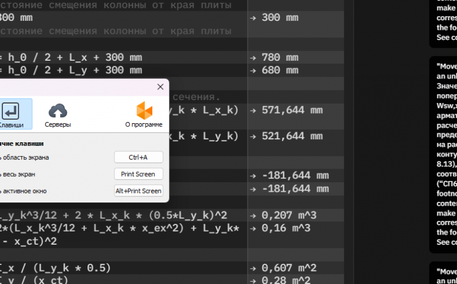This screenshot has height=284, width=457.
Task: Click the line ending with - x_ct)^2
Action: [x=29, y=241]
